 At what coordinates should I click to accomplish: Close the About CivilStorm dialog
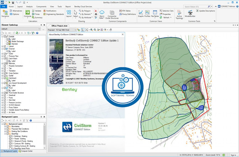123,34
